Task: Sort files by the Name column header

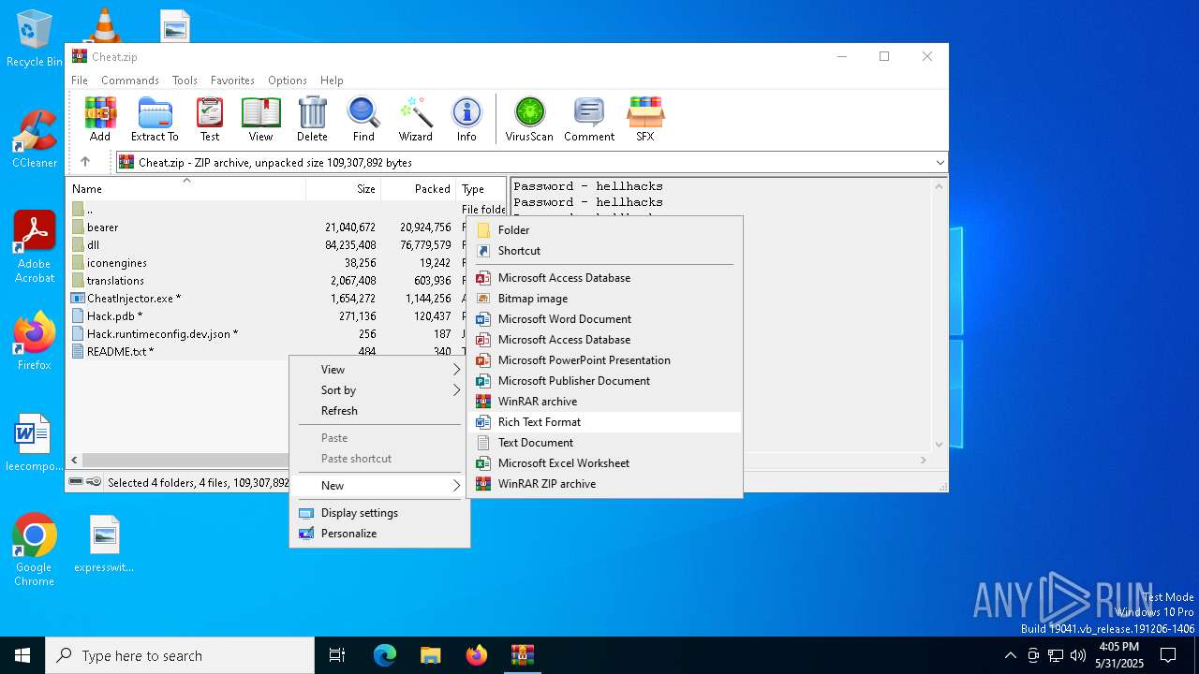Action: (186, 189)
